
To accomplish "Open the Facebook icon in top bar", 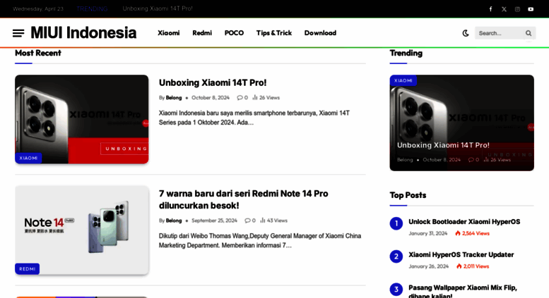I will point(490,9).
